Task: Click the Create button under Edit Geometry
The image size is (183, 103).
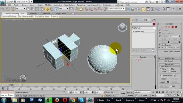Action: tap(164, 79)
